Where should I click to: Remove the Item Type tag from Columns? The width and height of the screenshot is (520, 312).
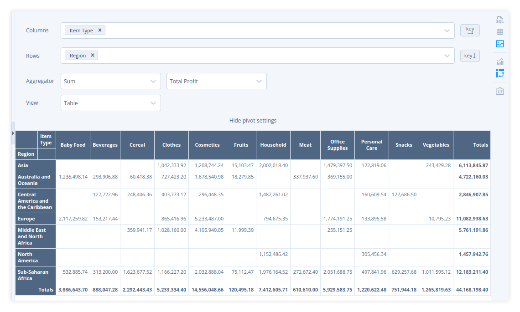tap(100, 30)
